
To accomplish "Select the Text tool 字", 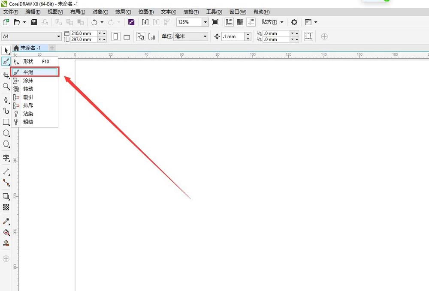I will pyautogui.click(x=6, y=158).
